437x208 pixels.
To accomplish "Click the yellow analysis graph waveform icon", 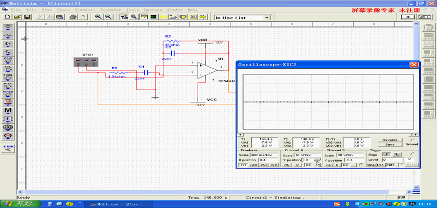I will (163, 17).
